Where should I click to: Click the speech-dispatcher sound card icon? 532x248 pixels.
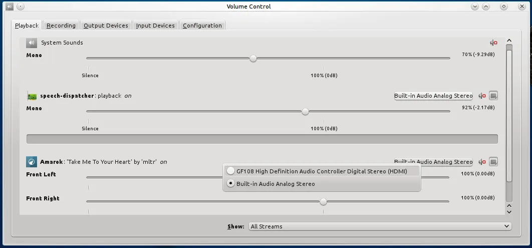pyautogui.click(x=32, y=96)
